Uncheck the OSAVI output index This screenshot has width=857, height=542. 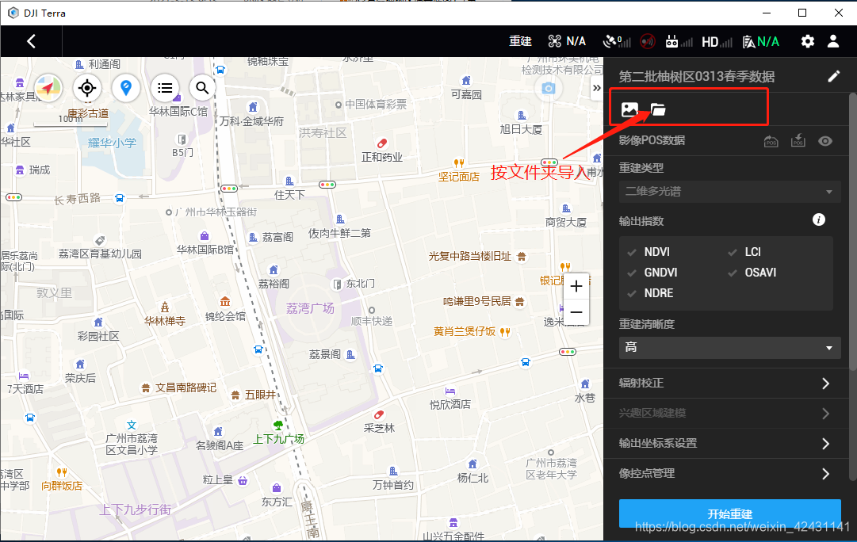733,273
